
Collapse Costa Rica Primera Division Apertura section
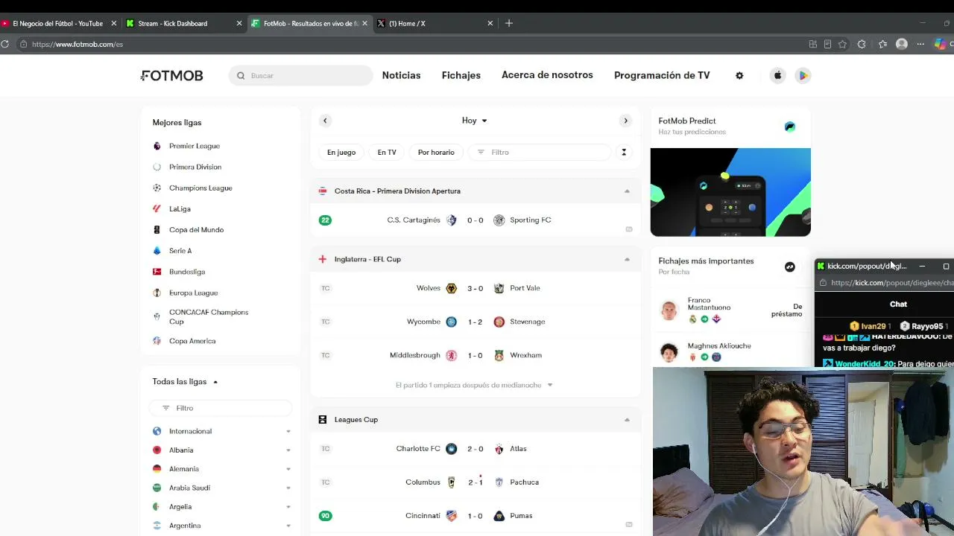point(627,191)
